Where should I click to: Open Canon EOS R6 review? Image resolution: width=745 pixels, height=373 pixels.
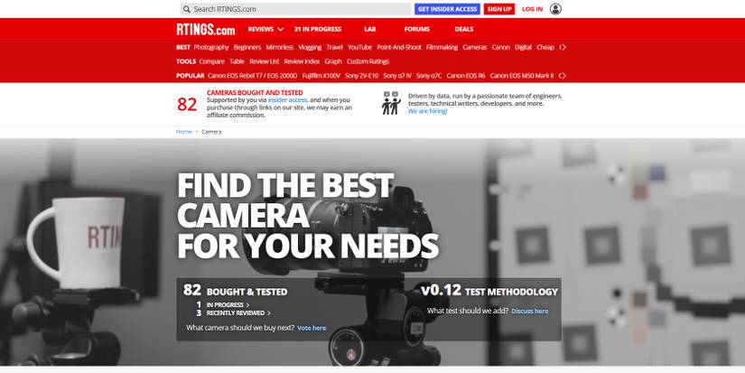[x=466, y=76]
